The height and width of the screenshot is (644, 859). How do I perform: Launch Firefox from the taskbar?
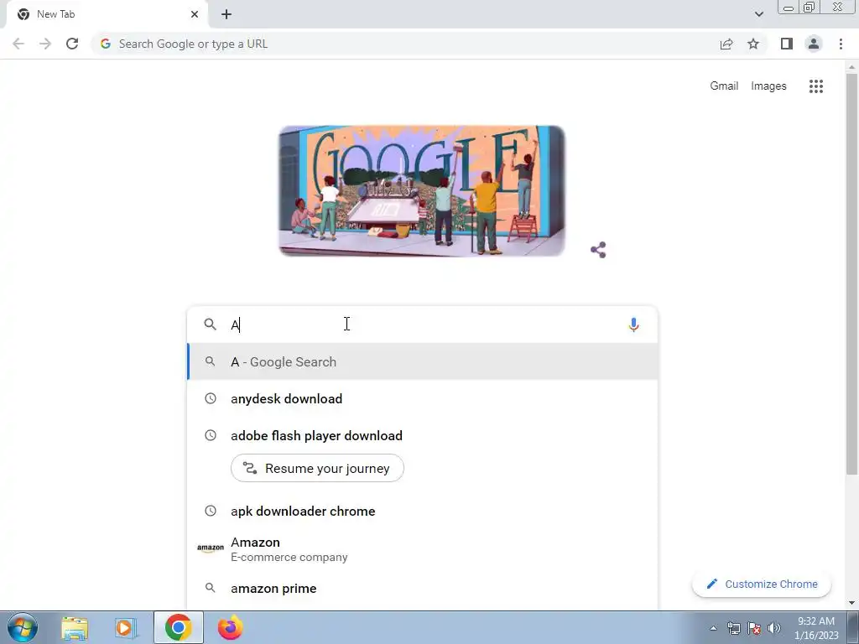tap(230, 628)
